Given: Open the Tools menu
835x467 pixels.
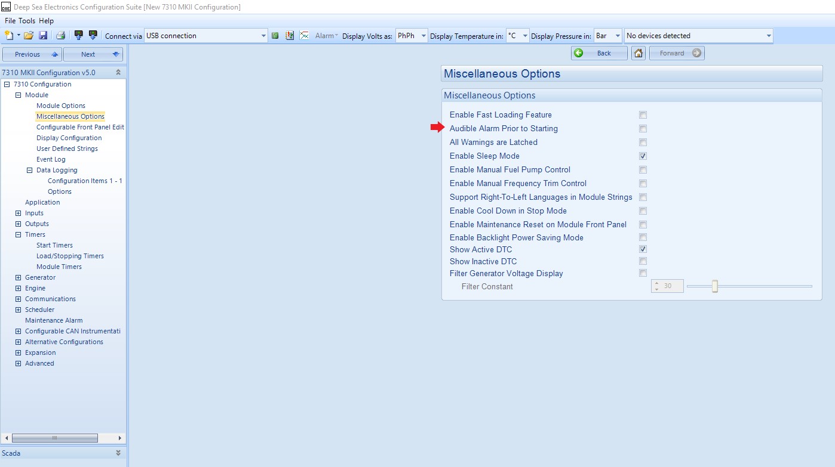Looking at the screenshot, I should tap(27, 21).
